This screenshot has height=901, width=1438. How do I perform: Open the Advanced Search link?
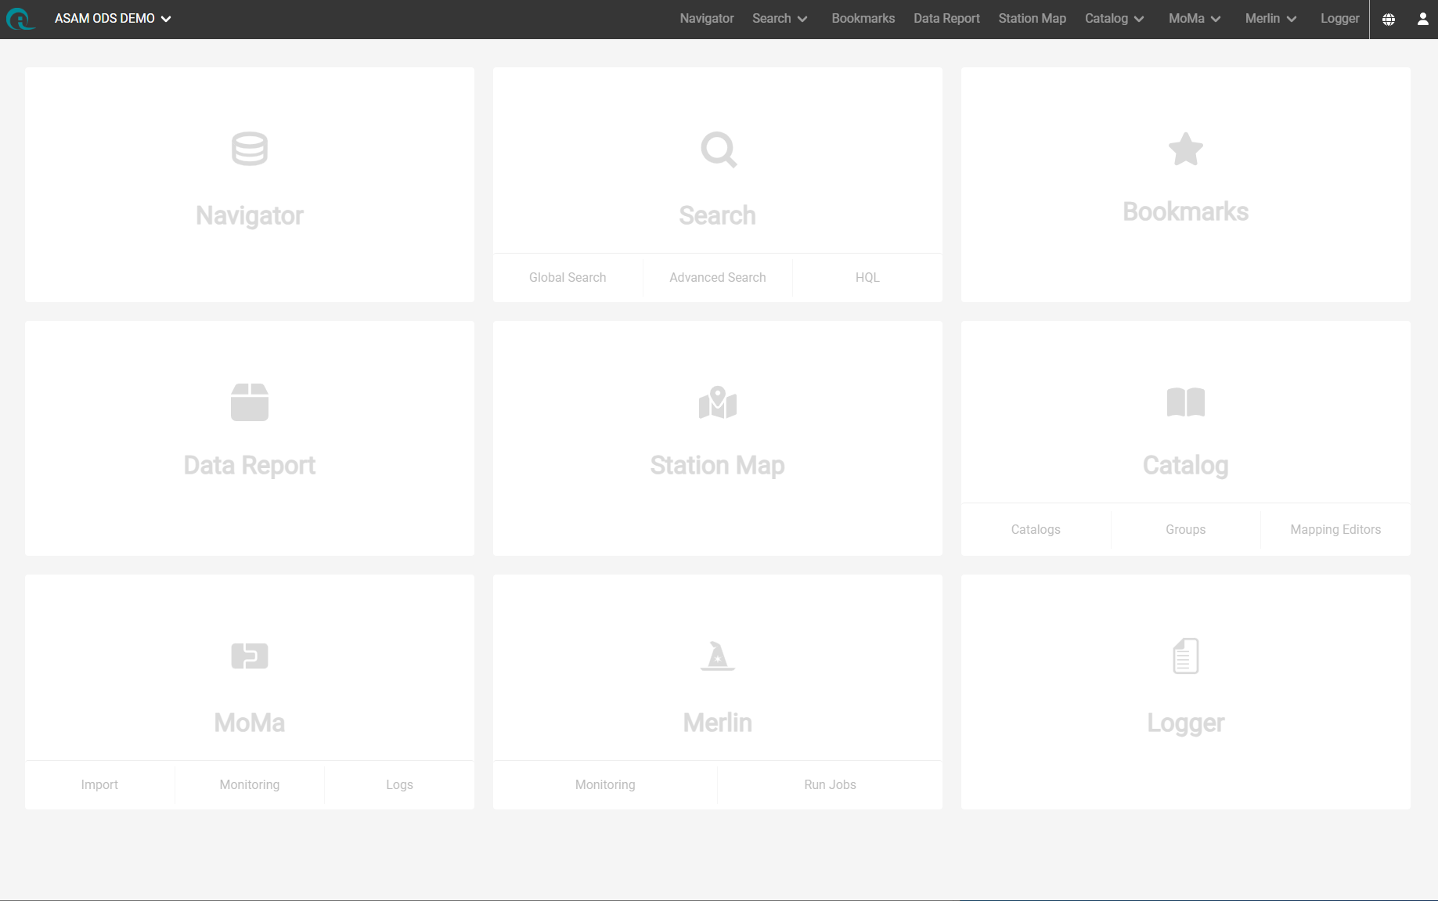coord(717,278)
